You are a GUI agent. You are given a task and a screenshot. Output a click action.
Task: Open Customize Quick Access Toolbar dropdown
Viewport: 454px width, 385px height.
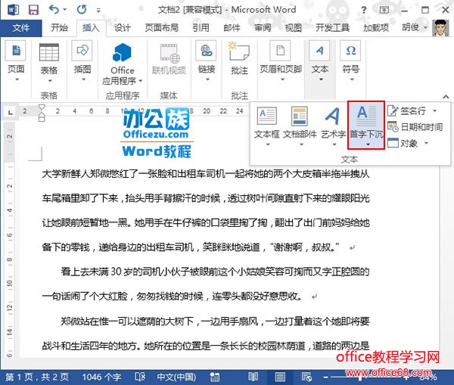pos(98,11)
